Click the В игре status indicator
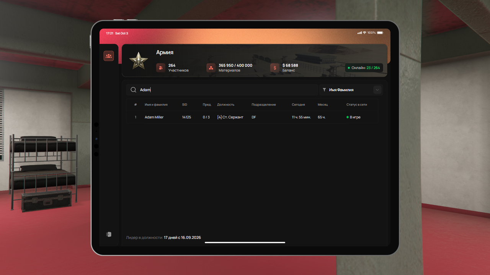The image size is (490, 275). [353, 117]
